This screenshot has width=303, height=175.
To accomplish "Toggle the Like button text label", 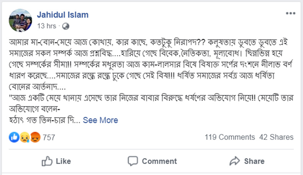I will coord(63,161).
